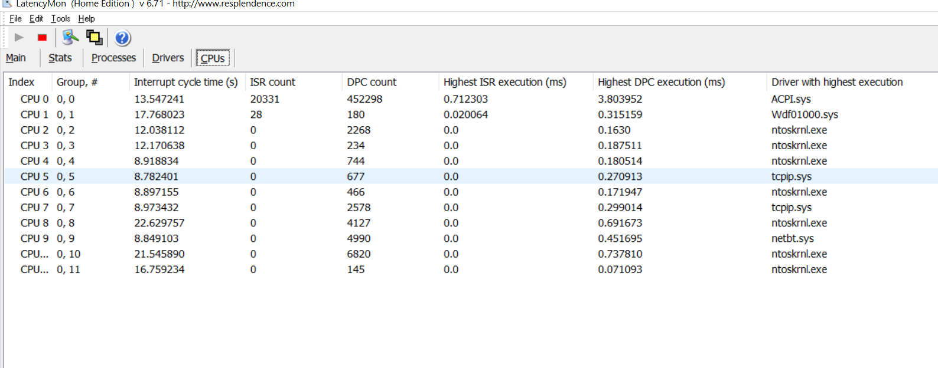Screen dimensions: 938x368
Task: Sort by Highest DPC execution (ms) header
Action: 661,82
